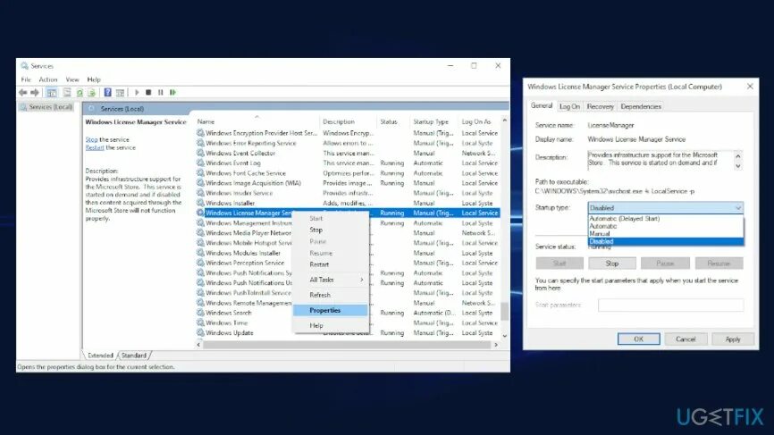
Task: Switch to the Log On tab
Action: click(569, 106)
